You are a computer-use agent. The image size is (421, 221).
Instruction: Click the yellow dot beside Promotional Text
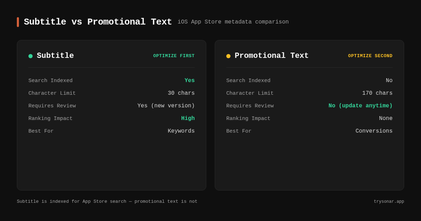[228, 56]
